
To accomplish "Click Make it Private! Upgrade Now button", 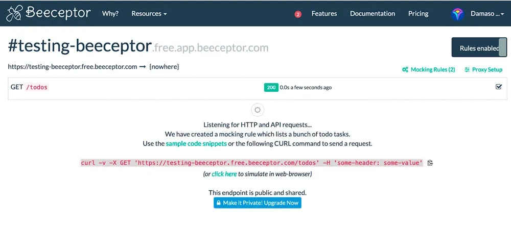I will pos(258,202).
